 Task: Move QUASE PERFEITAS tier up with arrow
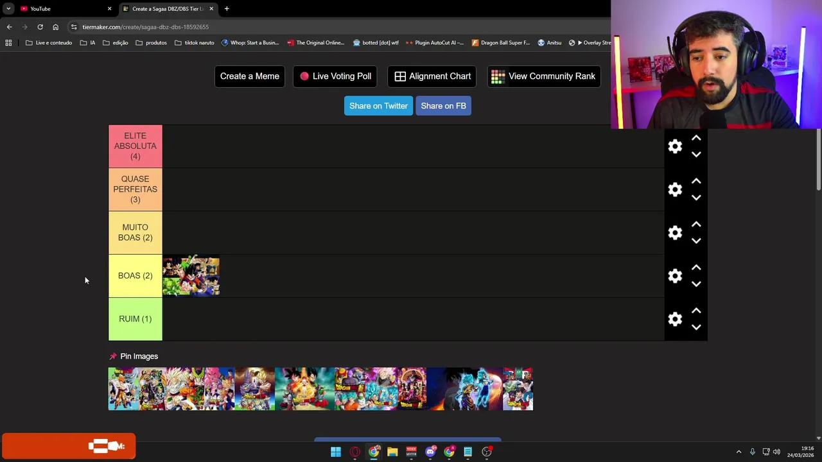pyautogui.click(x=696, y=181)
